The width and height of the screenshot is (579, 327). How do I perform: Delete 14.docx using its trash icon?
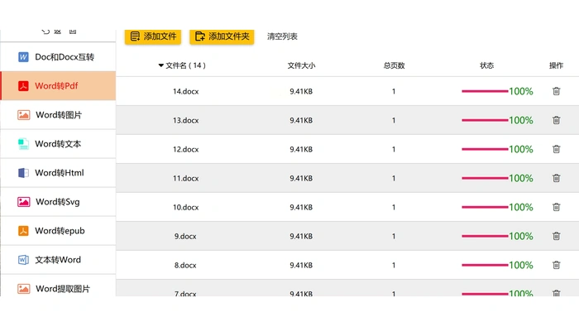click(556, 91)
